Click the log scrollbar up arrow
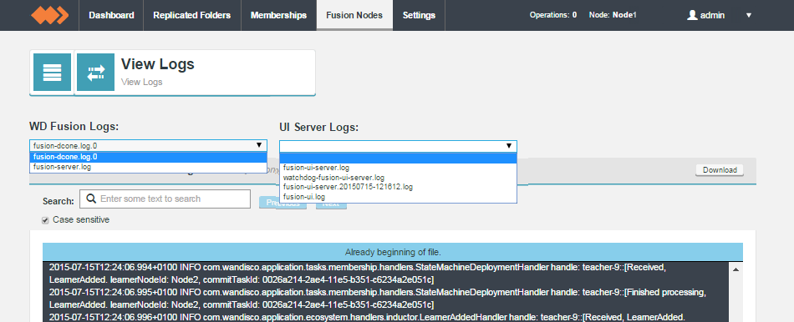The height and width of the screenshot is (322, 794). 736,270
